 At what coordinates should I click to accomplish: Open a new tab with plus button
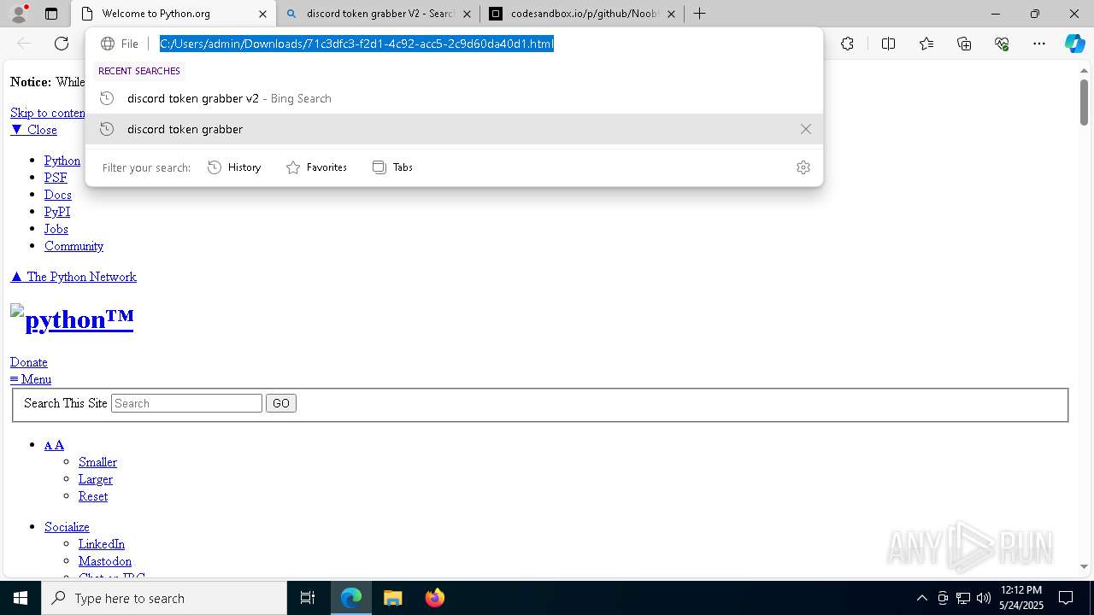click(699, 14)
